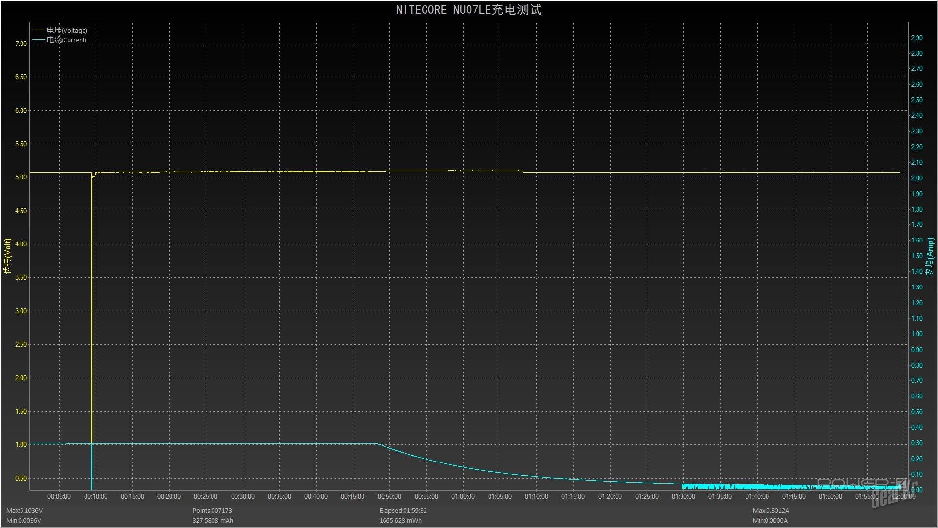Select the 电流(Current) legend entry
The image size is (938, 528).
pos(60,40)
